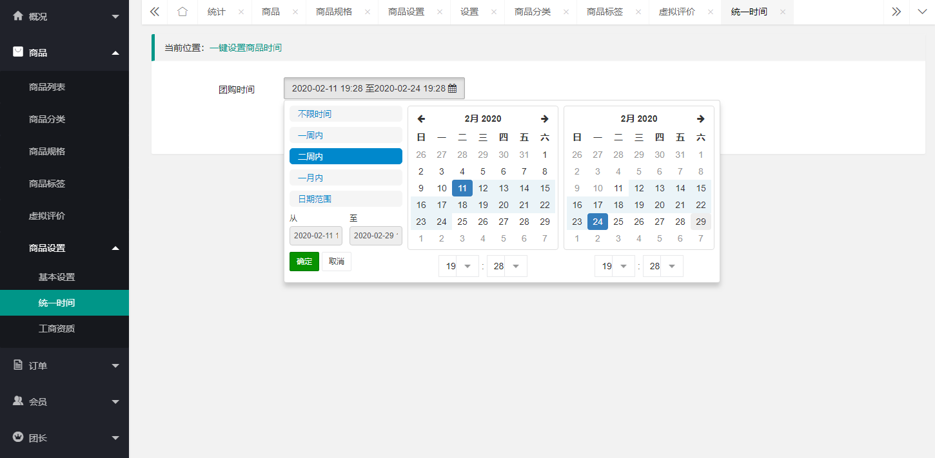Go to next month on left calendar

tap(545, 119)
